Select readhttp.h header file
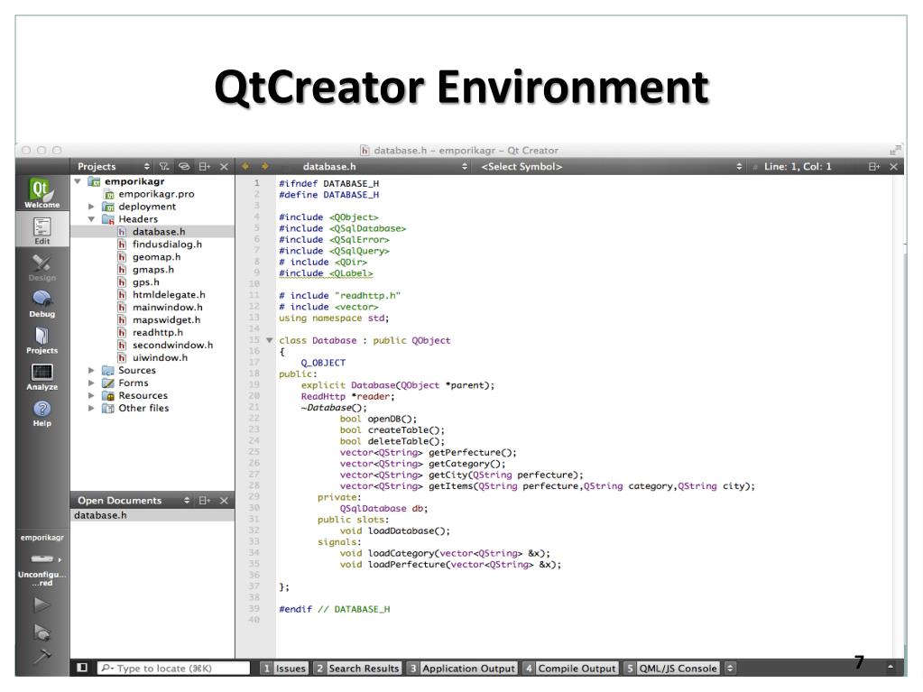923x692 pixels. point(157,332)
